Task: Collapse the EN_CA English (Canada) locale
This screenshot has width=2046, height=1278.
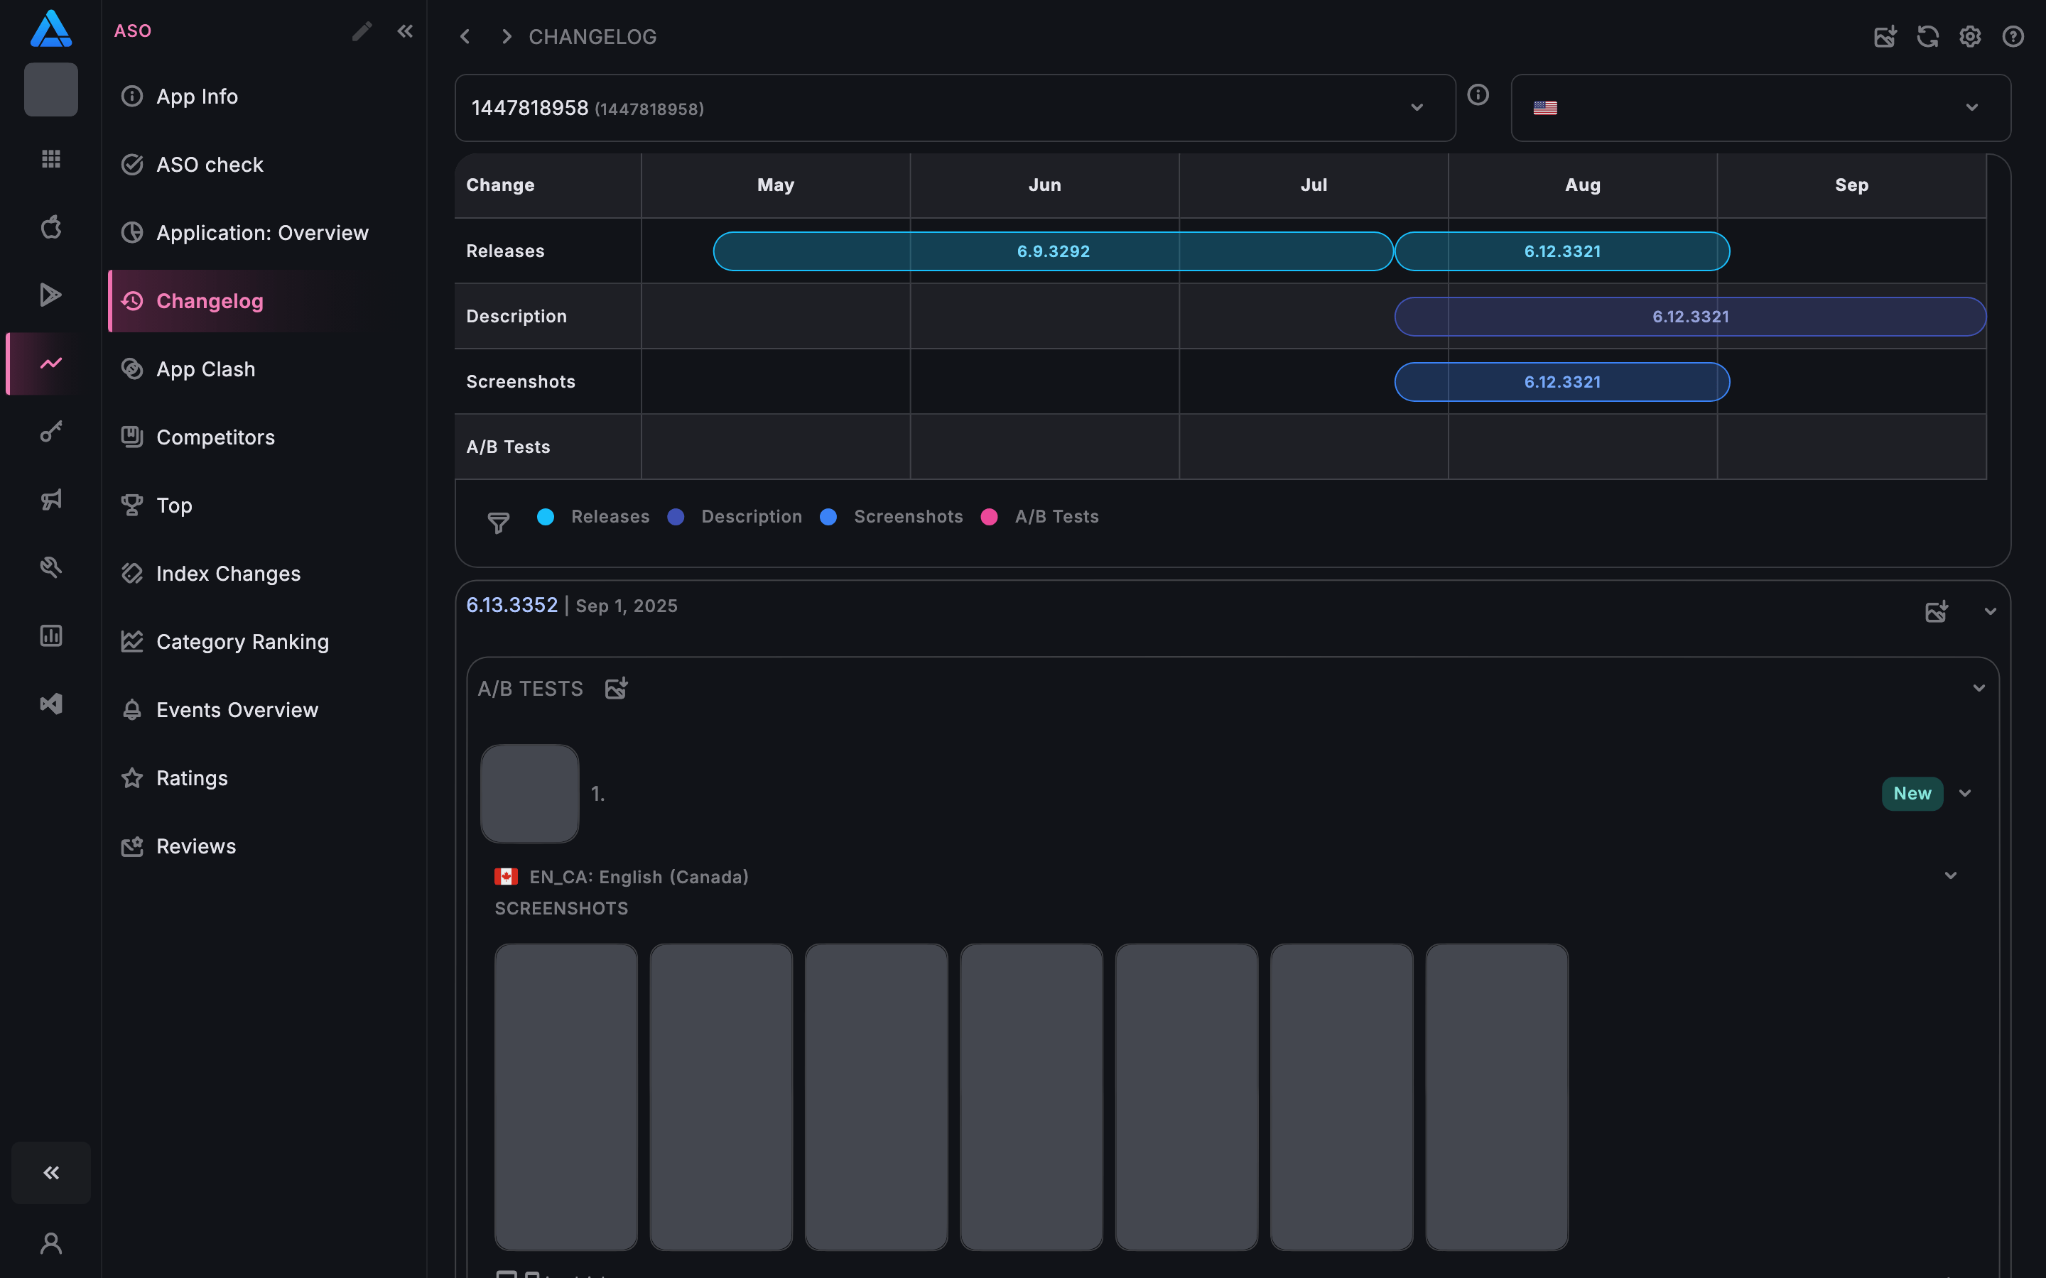Action: click(1951, 875)
